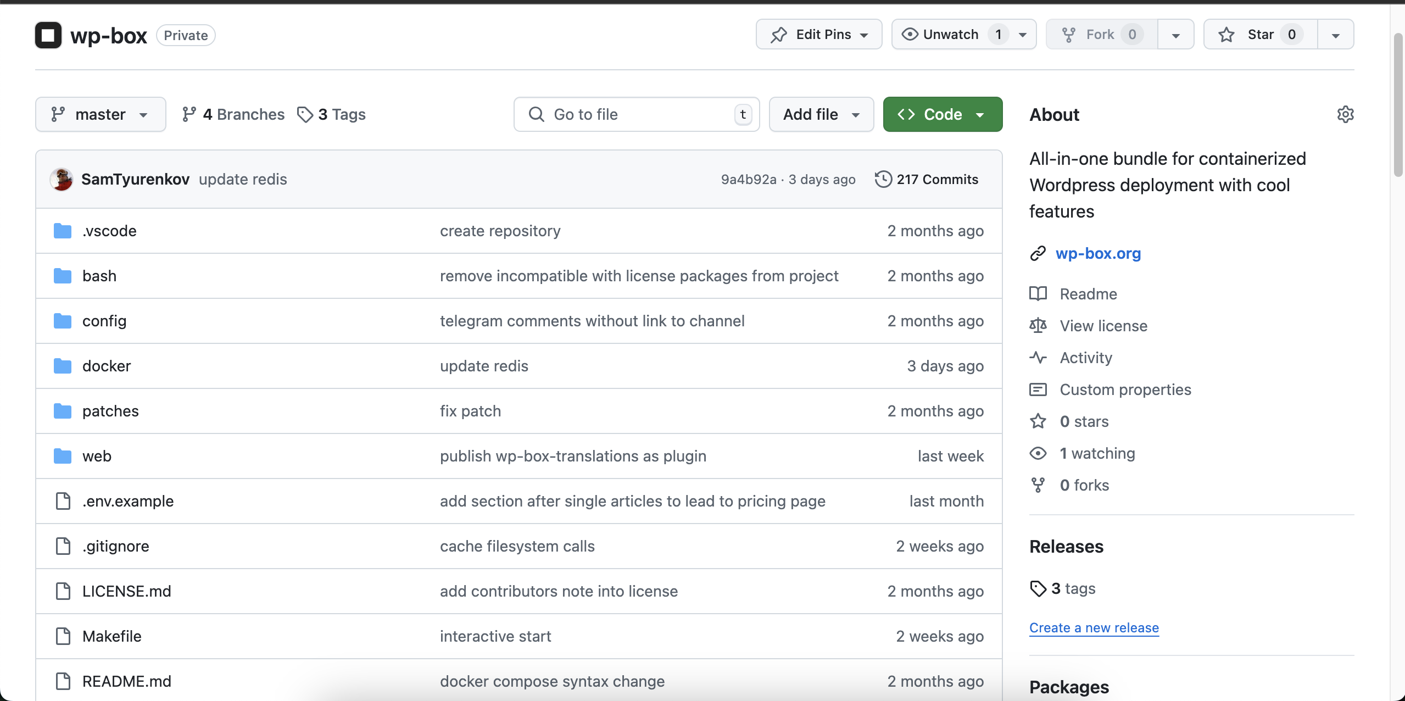This screenshot has height=701, width=1405.
Task: Click the web folder icon
Action: click(x=63, y=456)
